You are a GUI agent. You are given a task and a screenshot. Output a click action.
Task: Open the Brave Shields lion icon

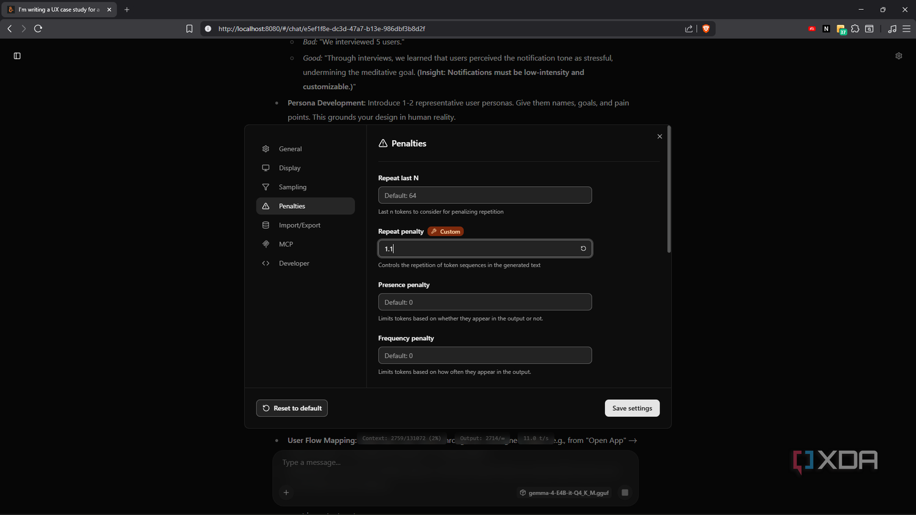706,29
